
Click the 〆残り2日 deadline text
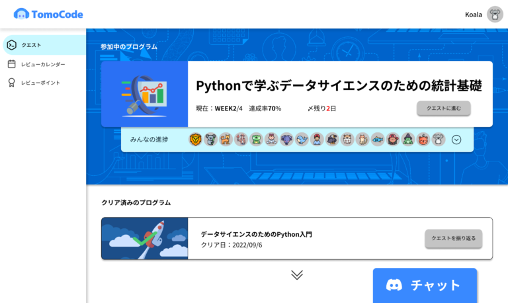click(321, 108)
